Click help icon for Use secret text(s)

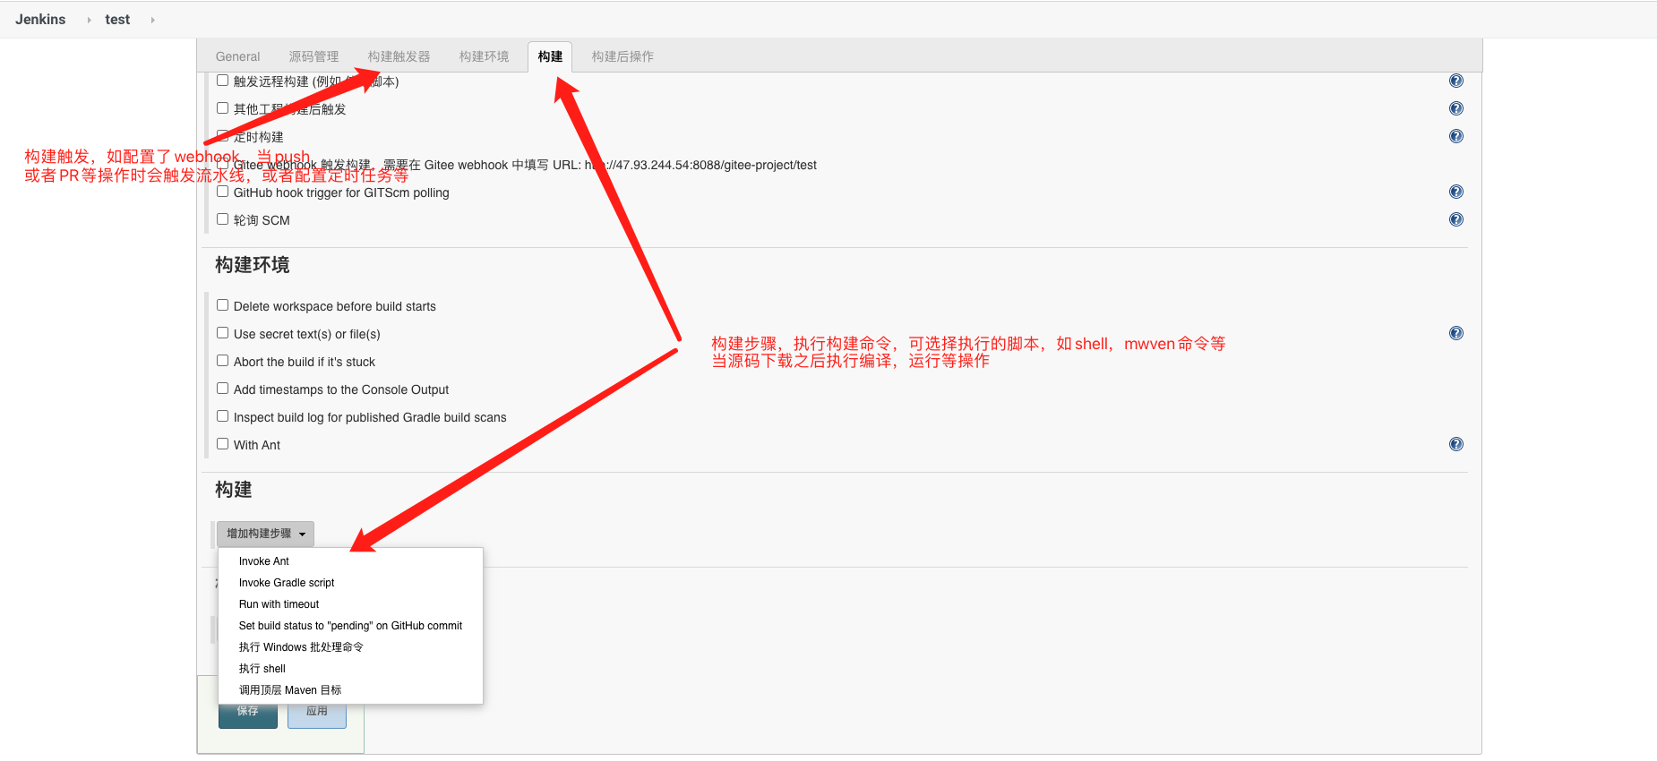tap(1455, 333)
